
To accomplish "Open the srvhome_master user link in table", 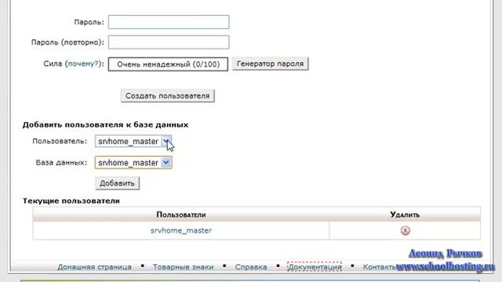I will tap(181, 230).
